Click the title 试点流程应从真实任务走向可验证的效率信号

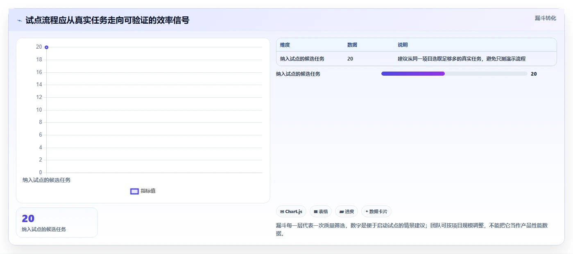click(107, 20)
